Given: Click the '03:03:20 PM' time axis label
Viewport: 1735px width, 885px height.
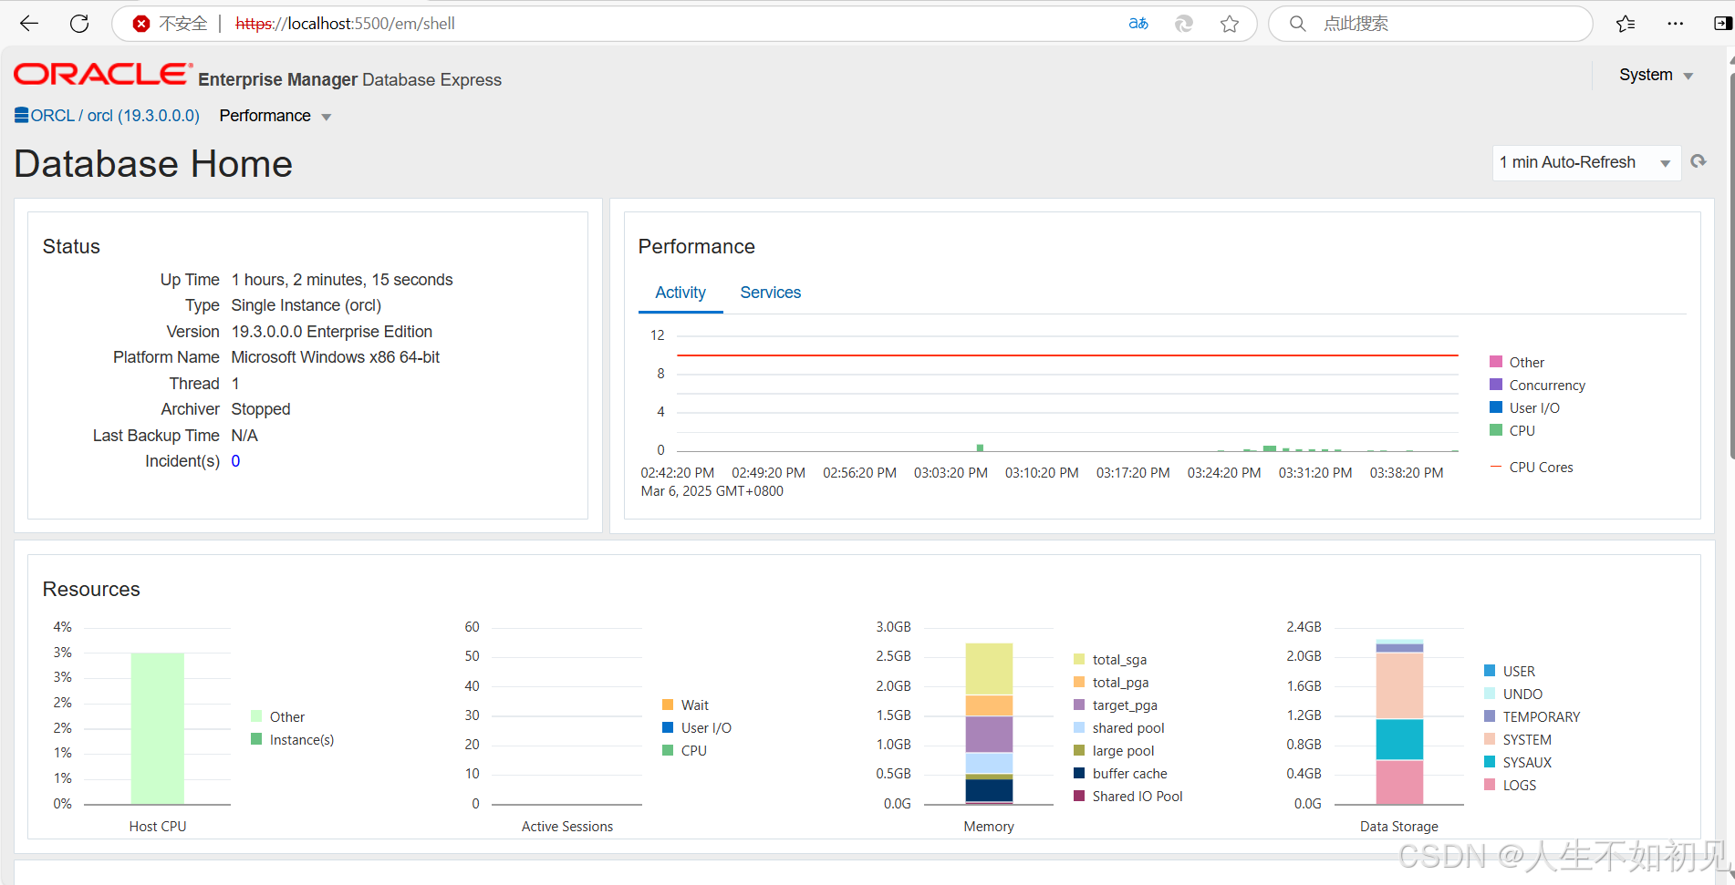Looking at the screenshot, I should click(x=951, y=473).
